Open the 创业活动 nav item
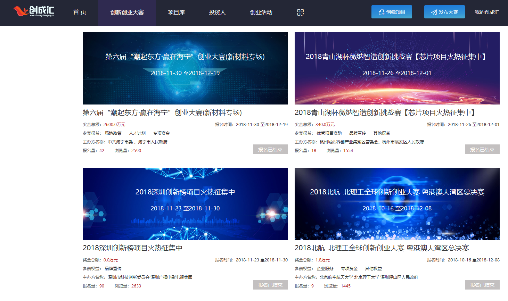The image size is (508, 301). click(x=261, y=12)
